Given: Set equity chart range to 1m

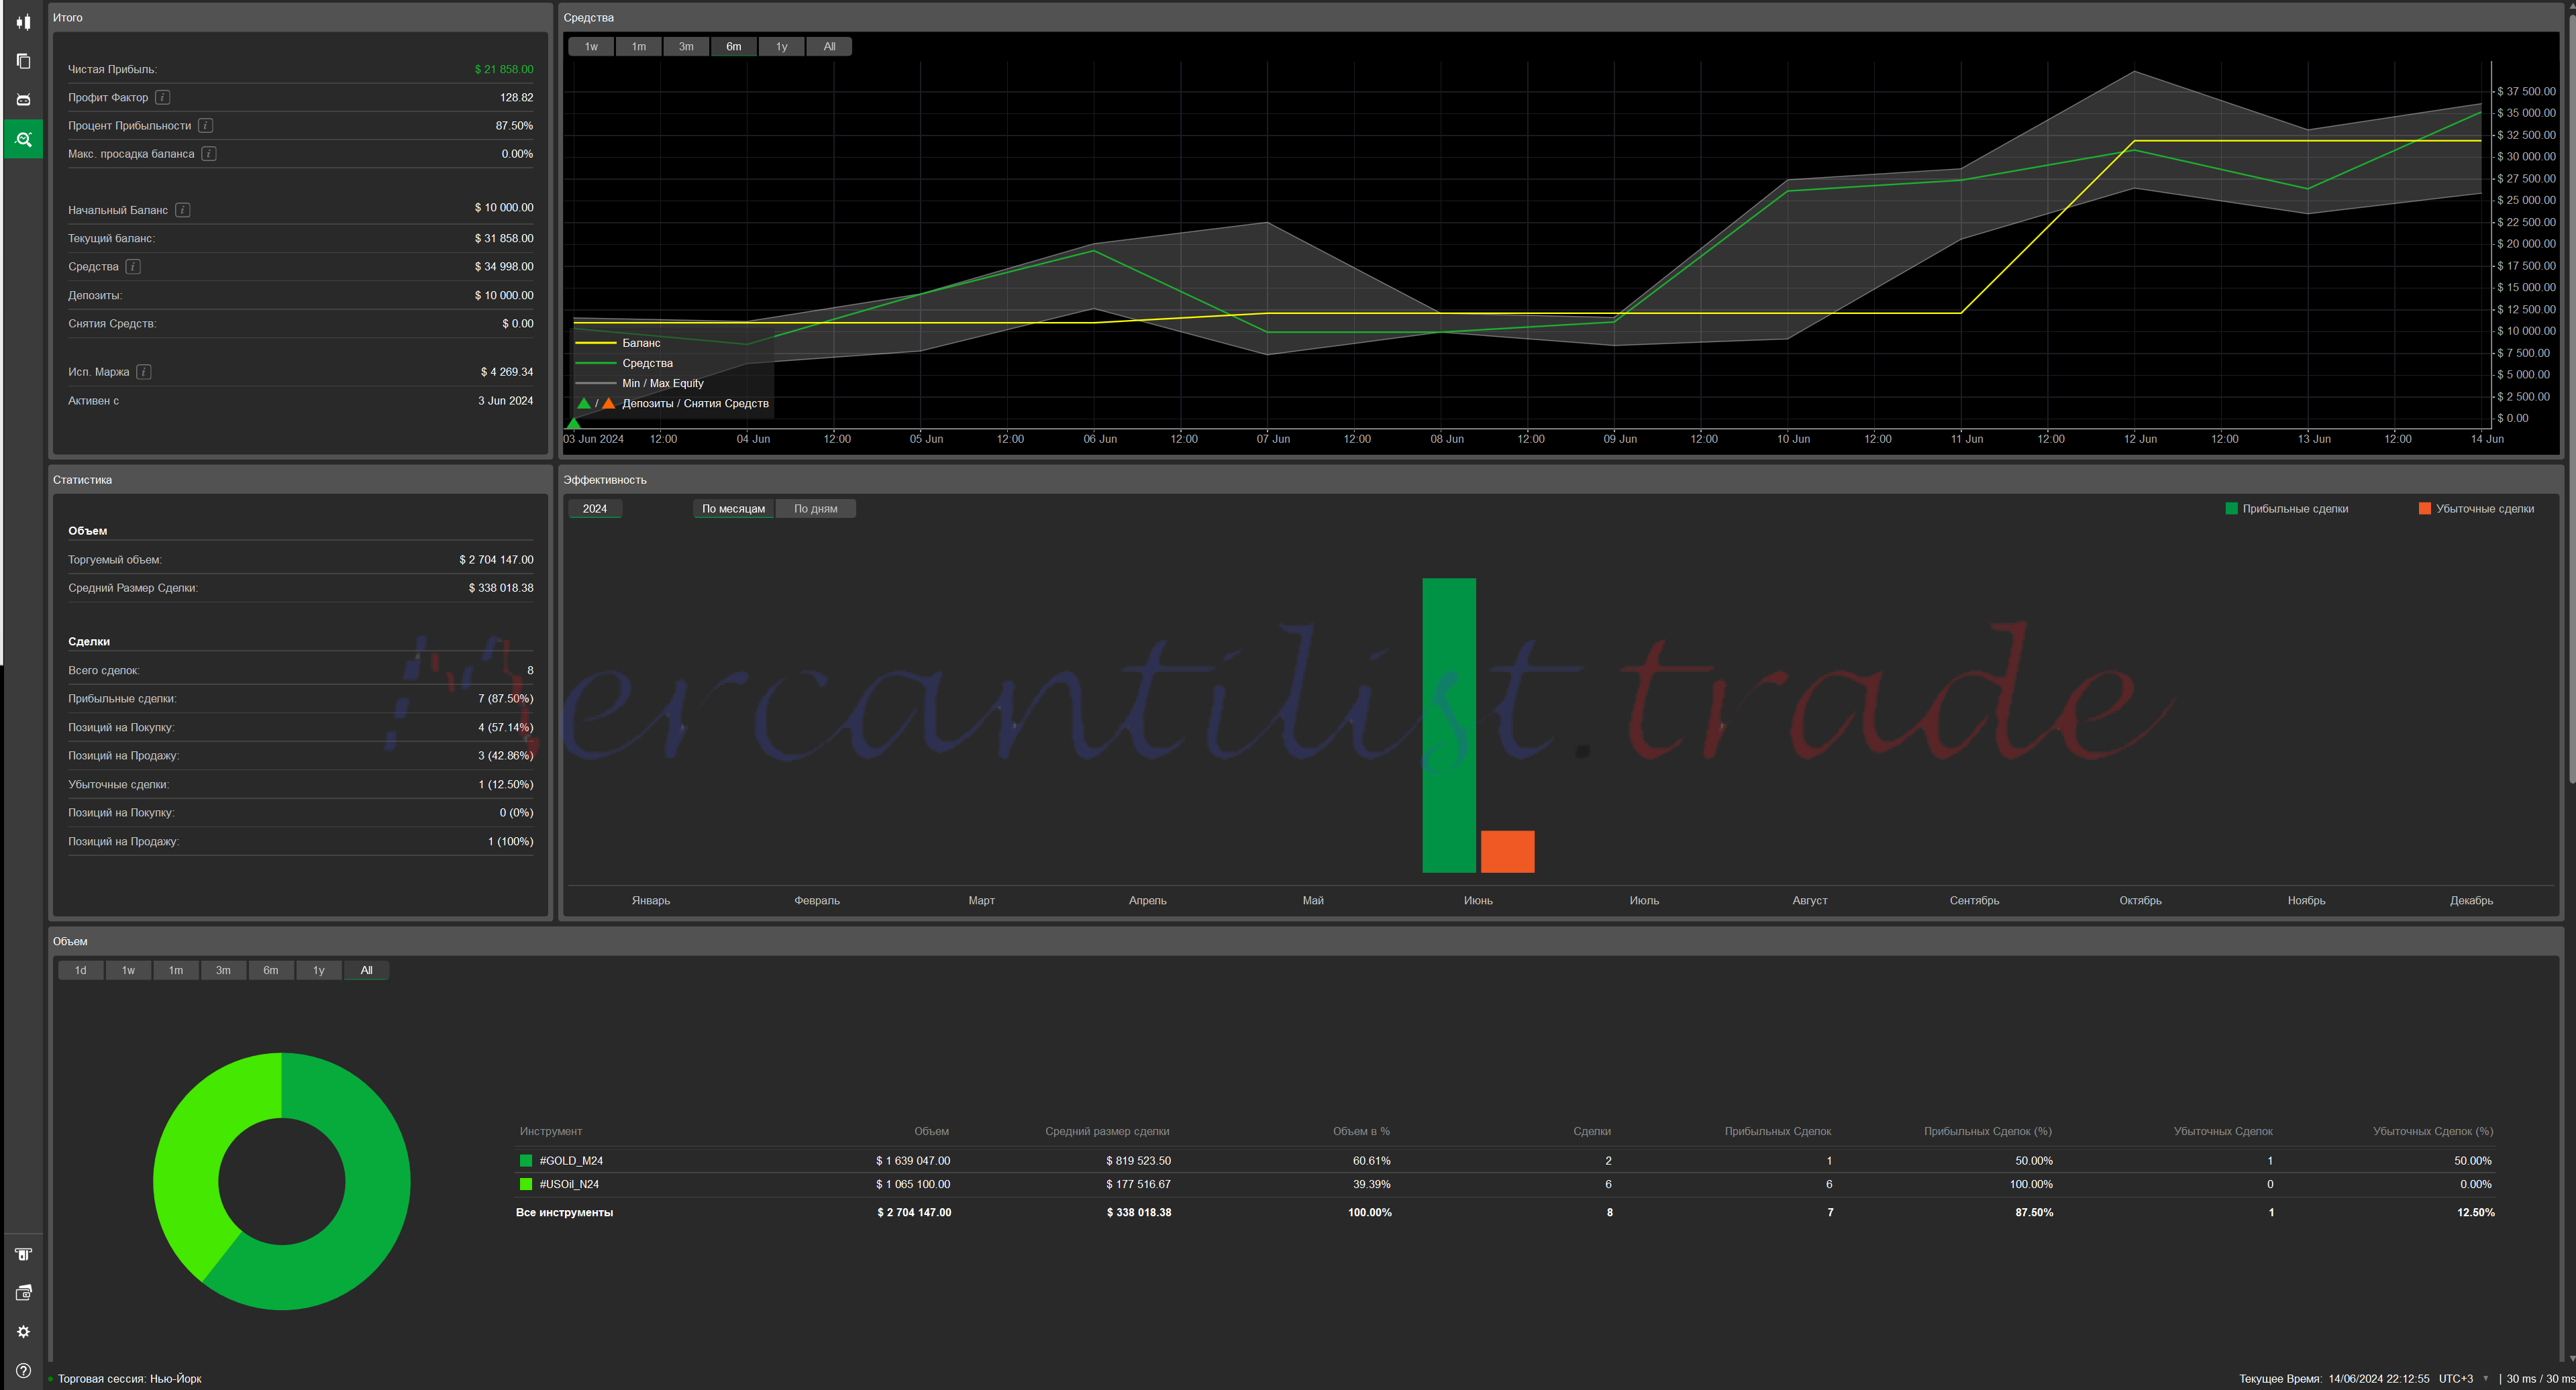Looking at the screenshot, I should (638, 47).
